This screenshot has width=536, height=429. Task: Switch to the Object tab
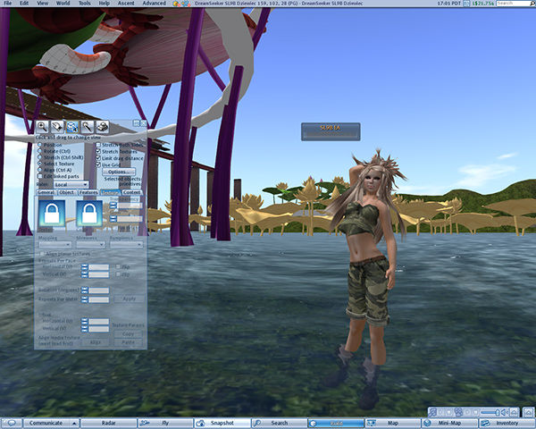(67, 192)
